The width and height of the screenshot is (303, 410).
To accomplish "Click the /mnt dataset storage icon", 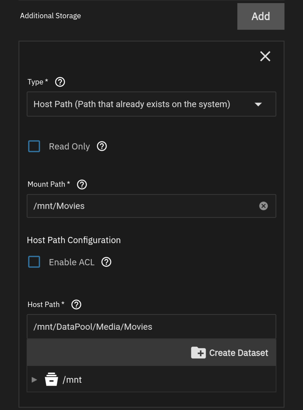I will (x=51, y=379).
